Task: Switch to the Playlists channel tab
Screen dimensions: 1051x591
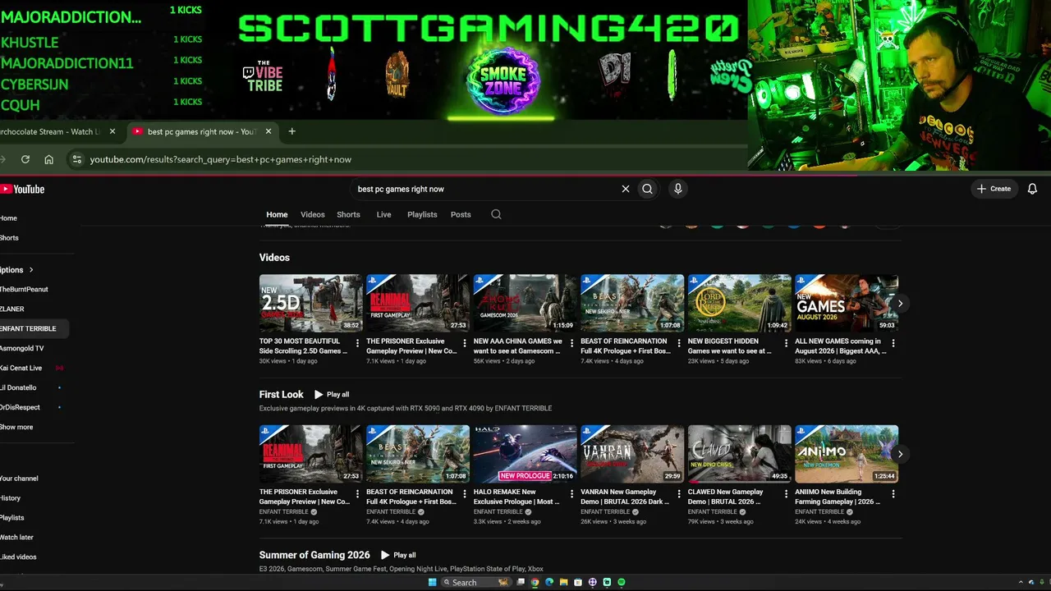Action: [422, 214]
